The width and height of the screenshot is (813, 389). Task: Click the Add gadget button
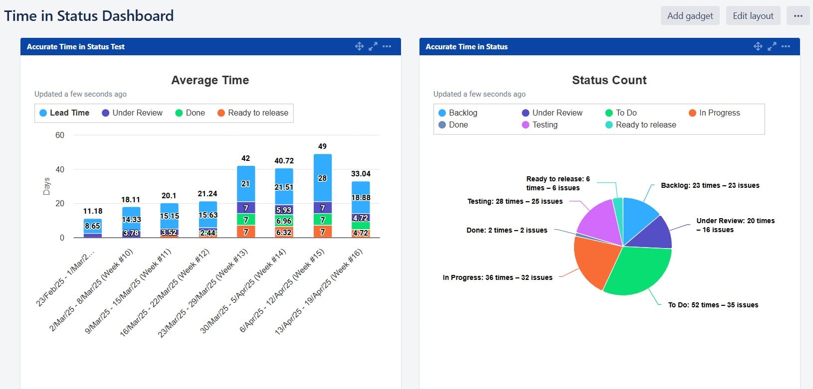pos(690,15)
